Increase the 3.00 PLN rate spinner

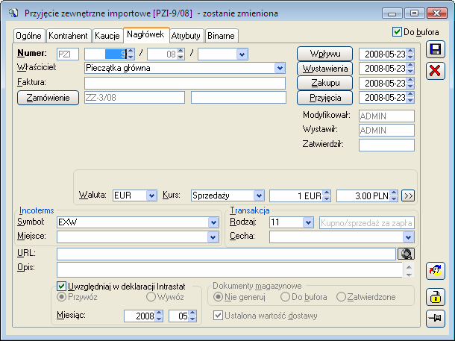click(x=394, y=193)
